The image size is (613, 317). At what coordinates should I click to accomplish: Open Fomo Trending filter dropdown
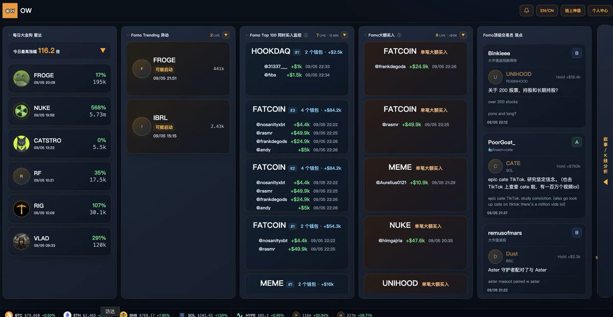(x=226, y=35)
